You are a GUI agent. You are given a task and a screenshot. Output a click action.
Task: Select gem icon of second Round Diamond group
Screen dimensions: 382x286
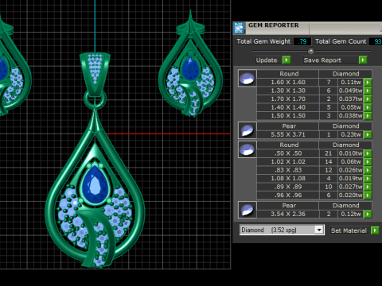(248, 149)
